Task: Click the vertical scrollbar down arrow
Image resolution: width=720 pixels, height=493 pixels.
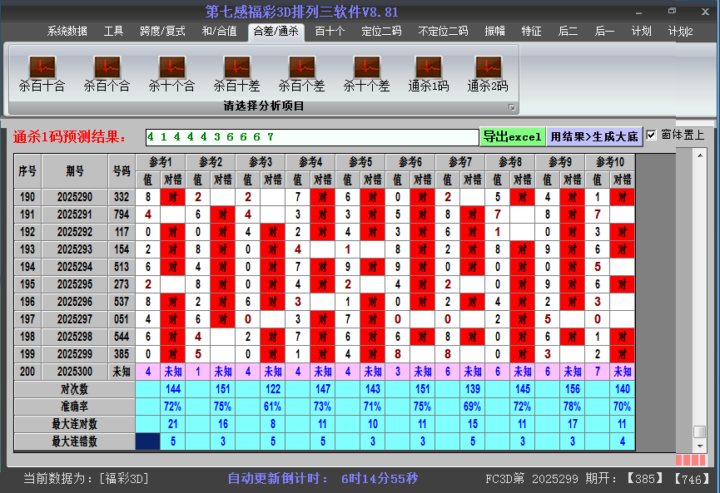Action: coord(700,445)
